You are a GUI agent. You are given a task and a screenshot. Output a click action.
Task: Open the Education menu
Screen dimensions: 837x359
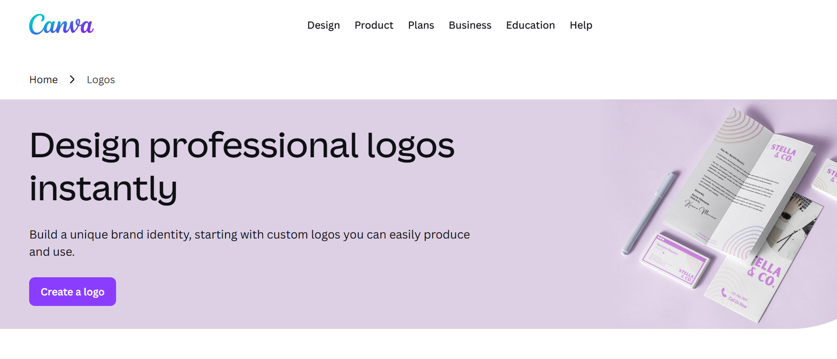[530, 25]
